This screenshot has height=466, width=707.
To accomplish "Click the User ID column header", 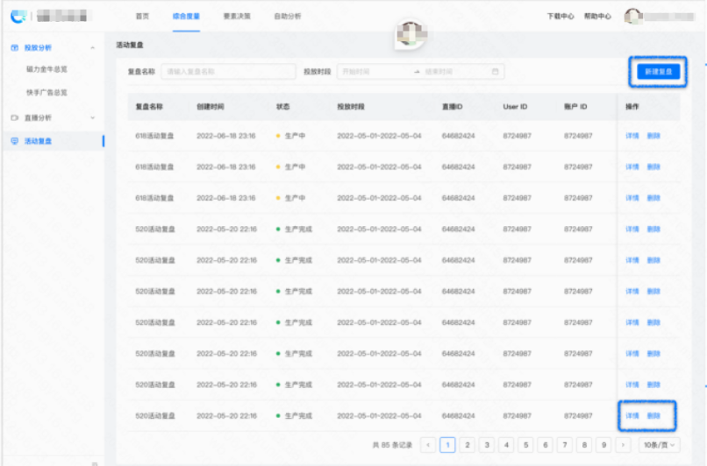I will pos(515,107).
